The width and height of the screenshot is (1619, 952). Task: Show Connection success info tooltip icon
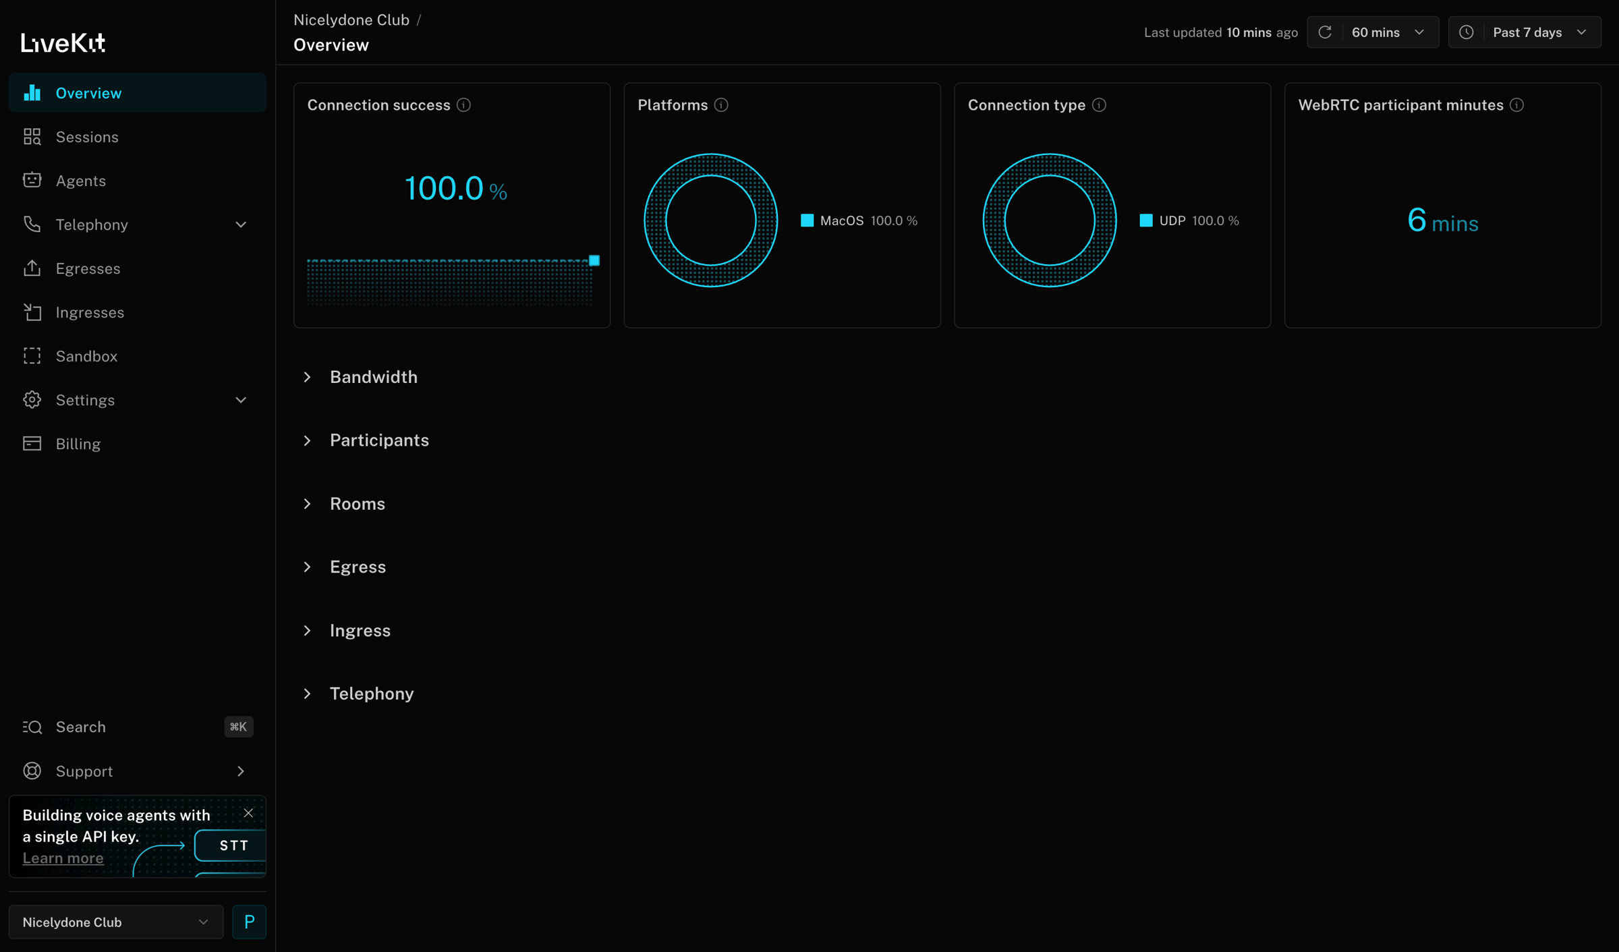click(463, 105)
